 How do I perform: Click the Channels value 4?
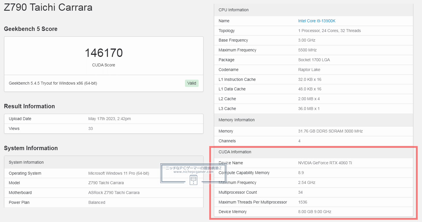[299, 141]
